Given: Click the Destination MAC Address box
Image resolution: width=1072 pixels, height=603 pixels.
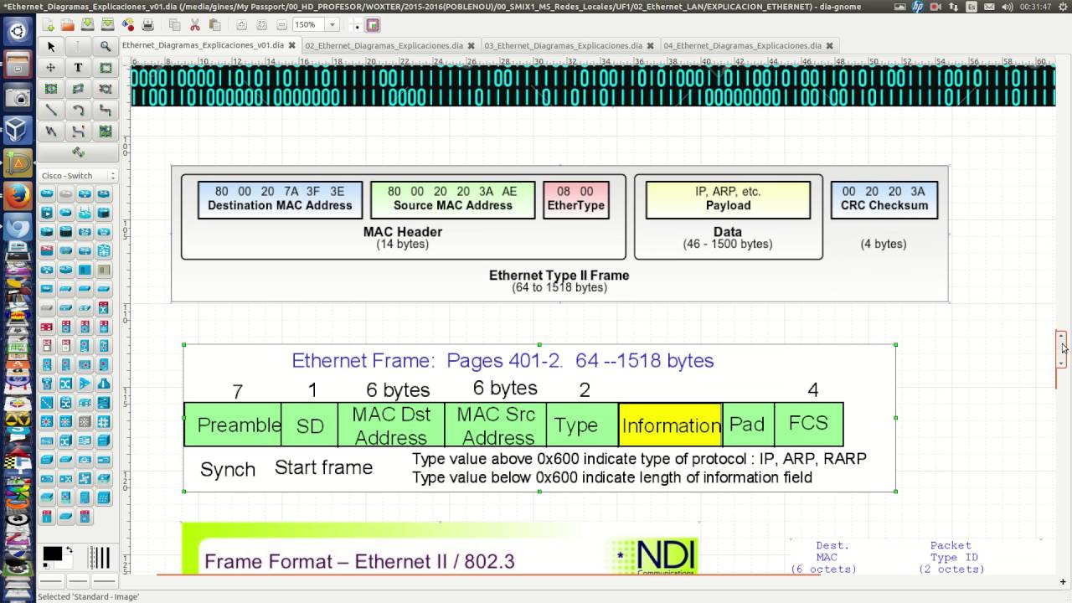Looking at the screenshot, I should click(x=280, y=199).
